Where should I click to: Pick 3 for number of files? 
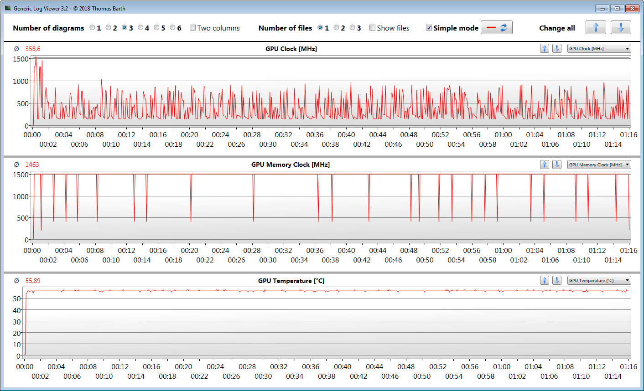coord(352,28)
